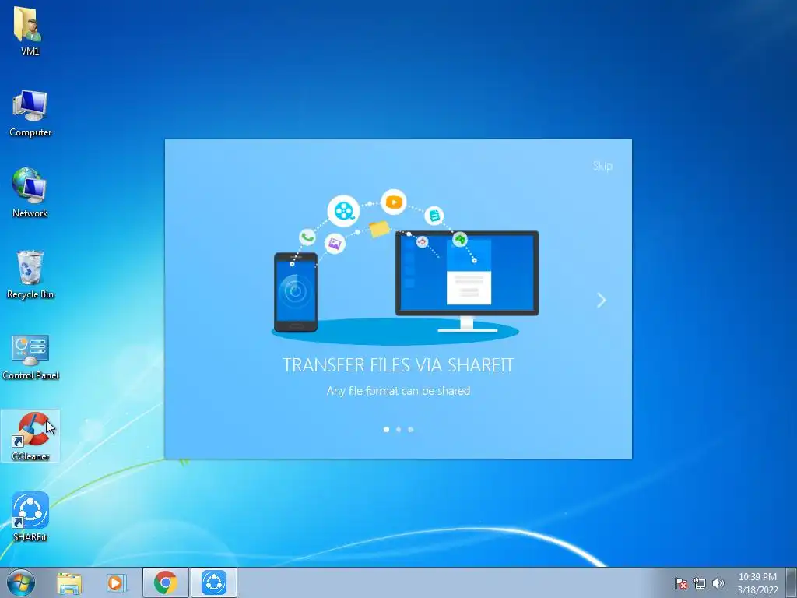Click 'Any file format can be shared' text
The width and height of the screenshot is (797, 598).
pos(398,391)
